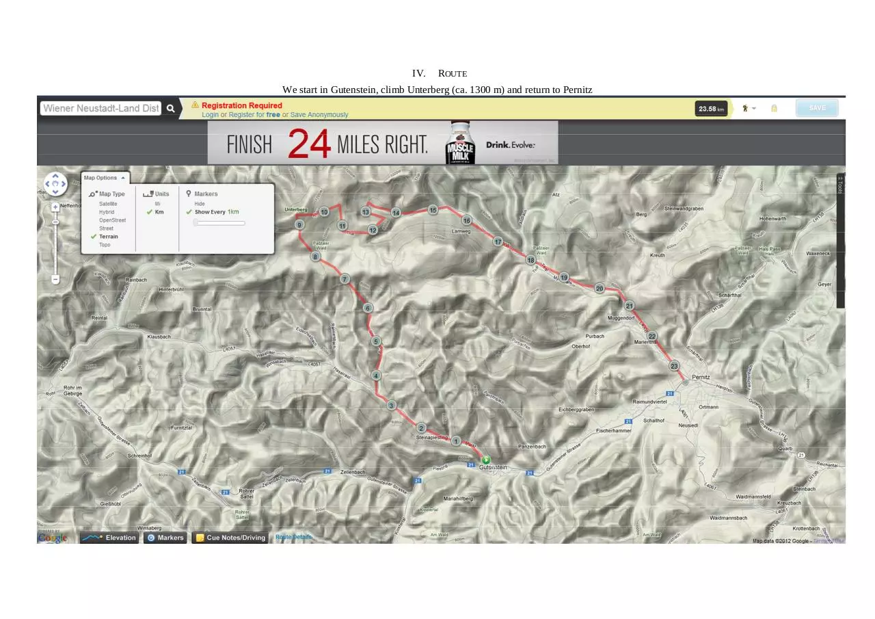875x619 pixels.
Task: Select Street map type
Action: click(106, 228)
